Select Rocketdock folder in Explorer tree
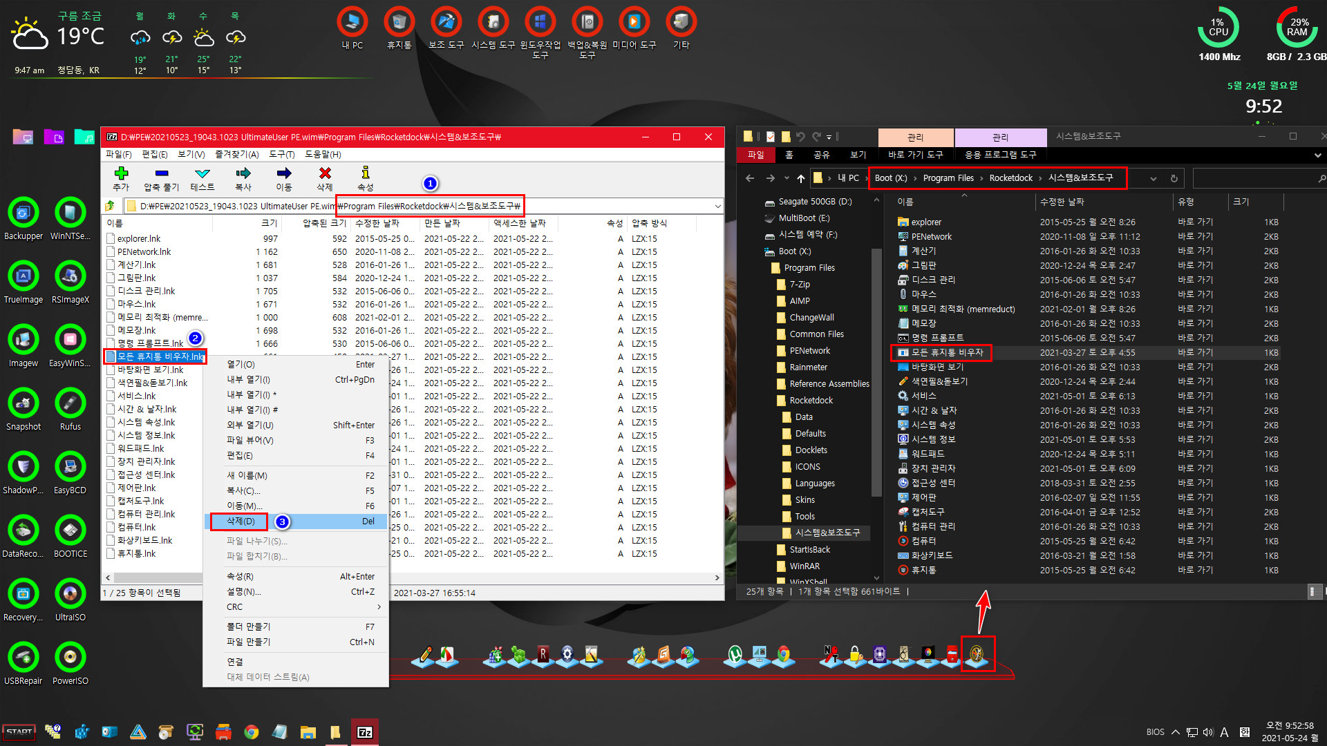 point(811,401)
